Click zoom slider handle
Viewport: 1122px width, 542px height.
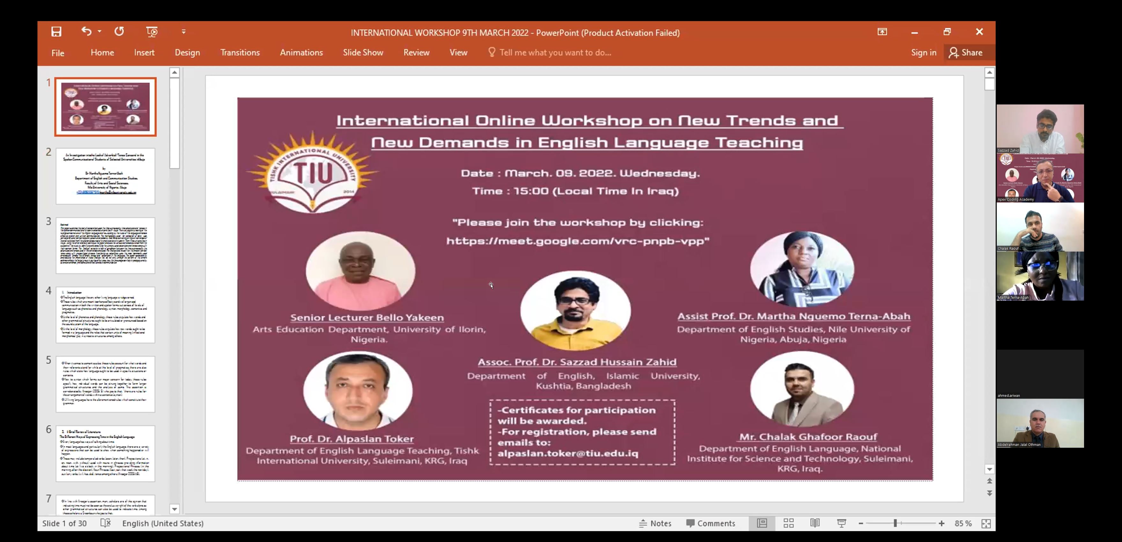coord(895,523)
